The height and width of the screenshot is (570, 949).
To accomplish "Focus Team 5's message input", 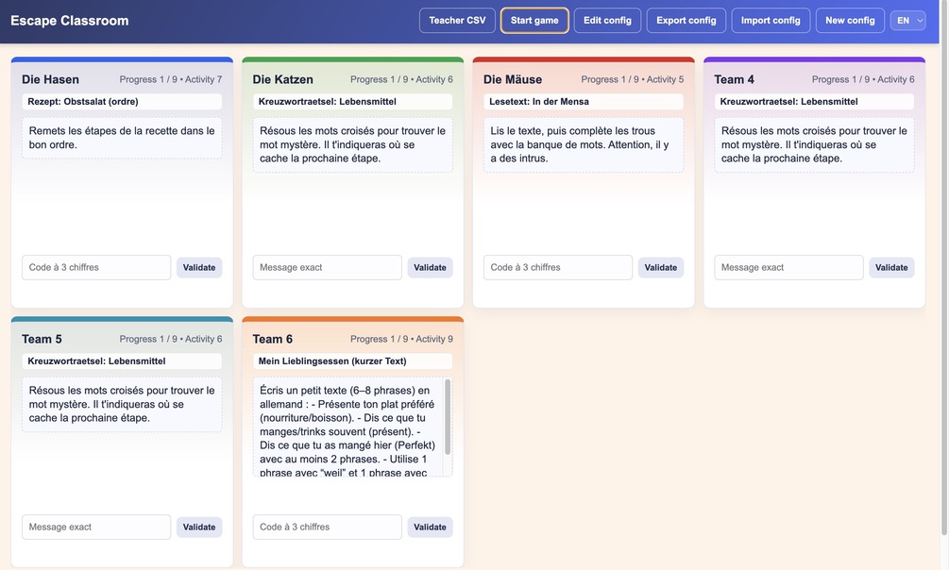I will tap(96, 528).
